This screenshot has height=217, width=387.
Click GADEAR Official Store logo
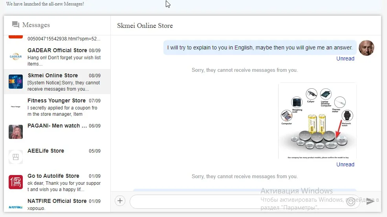point(16,57)
